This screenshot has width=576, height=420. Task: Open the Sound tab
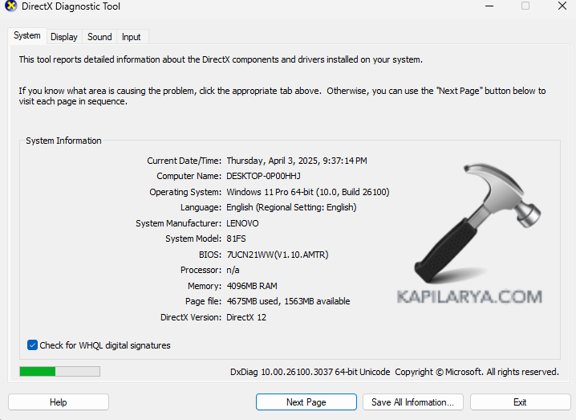click(x=99, y=37)
